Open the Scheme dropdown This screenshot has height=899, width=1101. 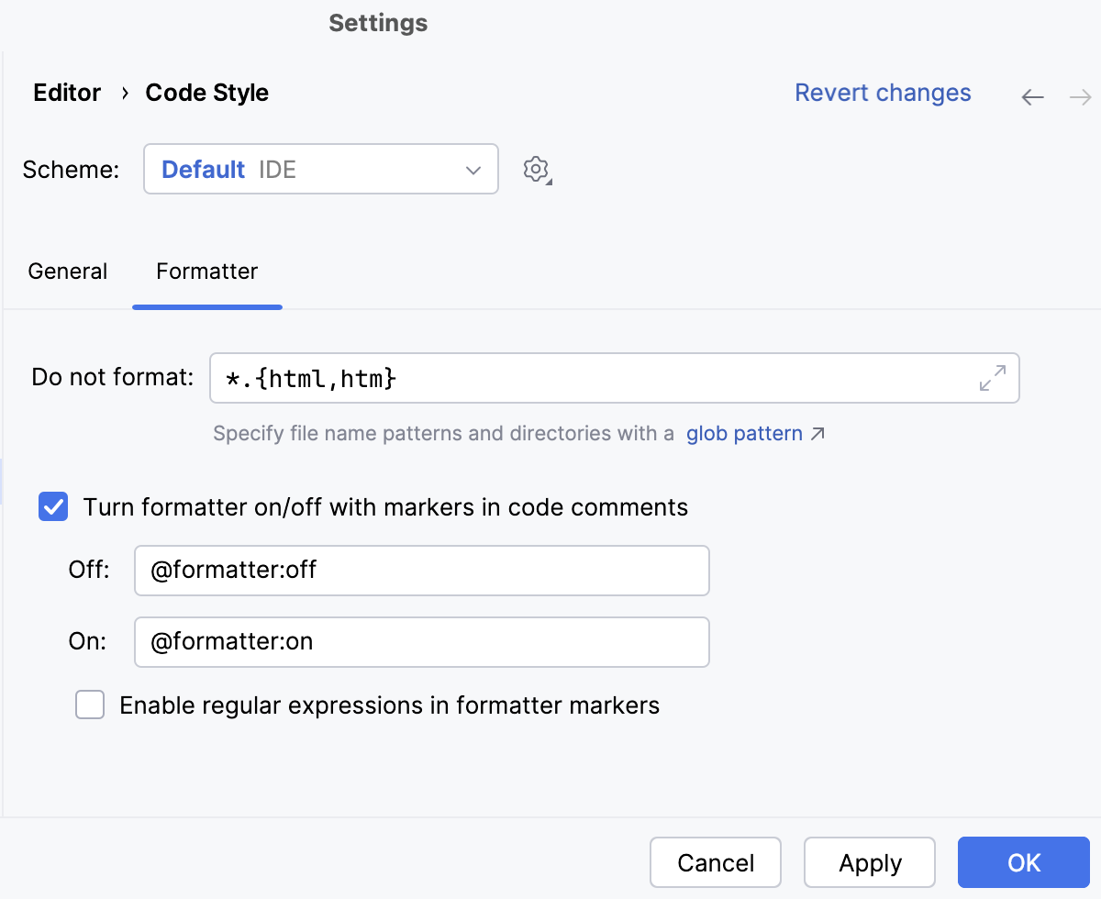[x=321, y=169]
